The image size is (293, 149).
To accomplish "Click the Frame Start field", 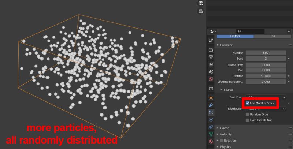I will (266, 65).
